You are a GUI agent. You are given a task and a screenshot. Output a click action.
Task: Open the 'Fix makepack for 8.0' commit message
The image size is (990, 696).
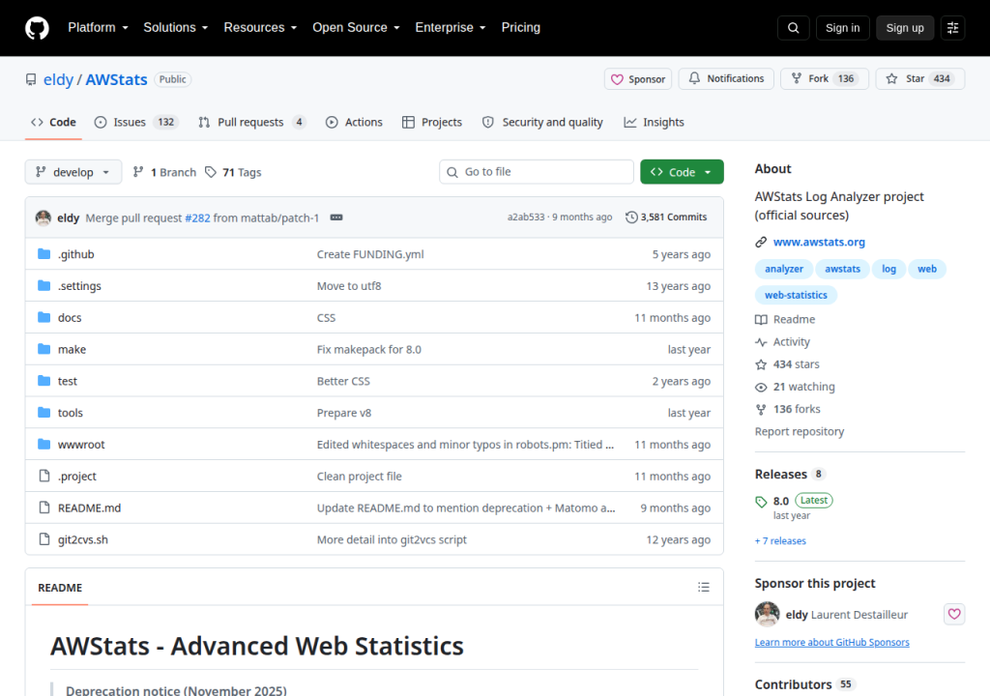point(368,349)
